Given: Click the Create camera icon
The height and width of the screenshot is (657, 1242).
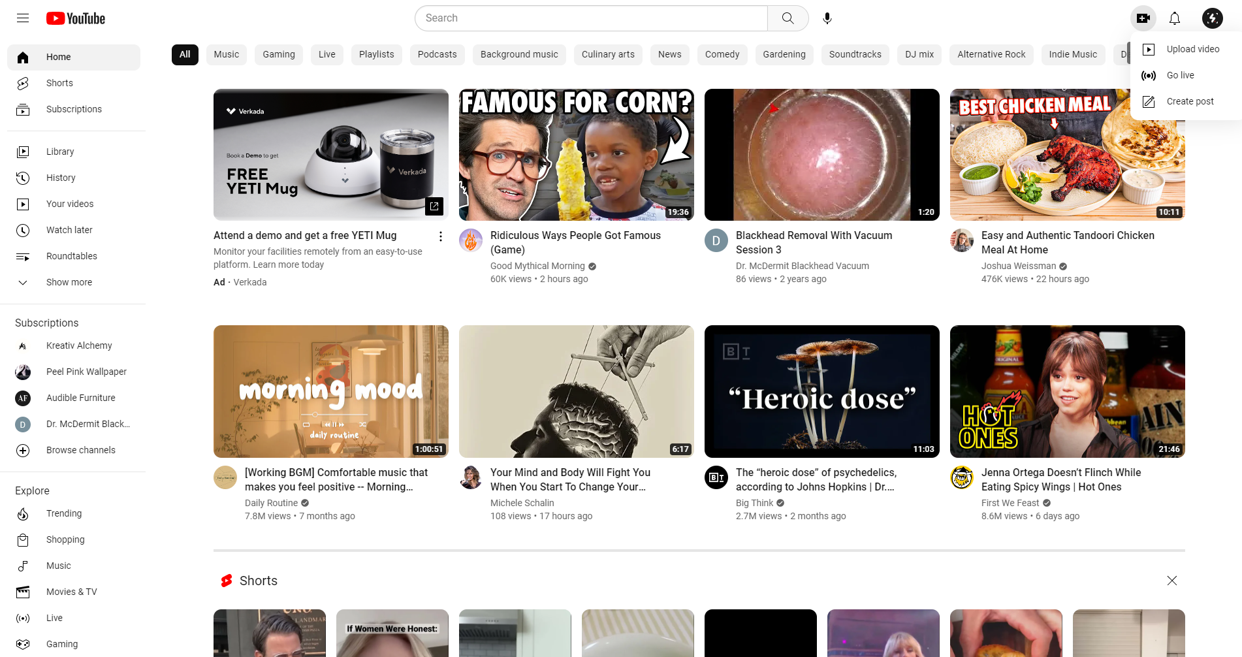Looking at the screenshot, I should [x=1143, y=18].
